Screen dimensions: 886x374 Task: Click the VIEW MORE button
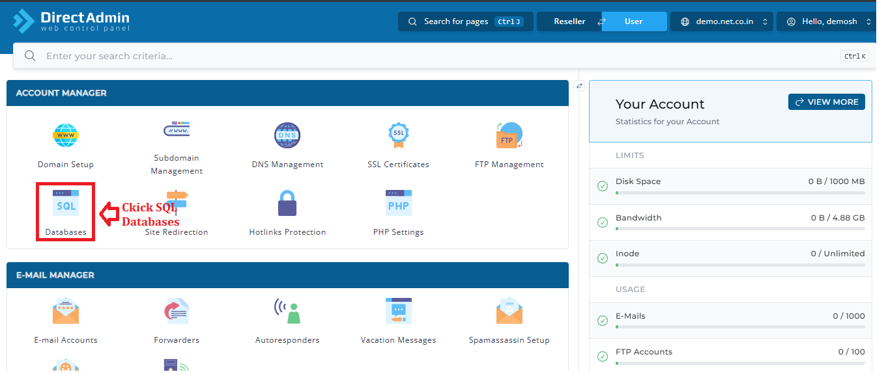click(x=827, y=102)
